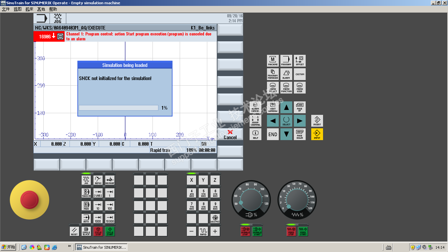448x252 pixels.
Task: Switch to JOG mode on the machine panel
Action: click(86, 180)
